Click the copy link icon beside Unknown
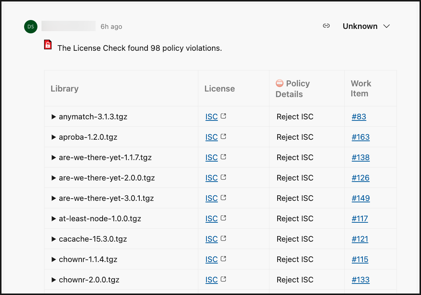The width and height of the screenshot is (421, 295). pos(326,26)
